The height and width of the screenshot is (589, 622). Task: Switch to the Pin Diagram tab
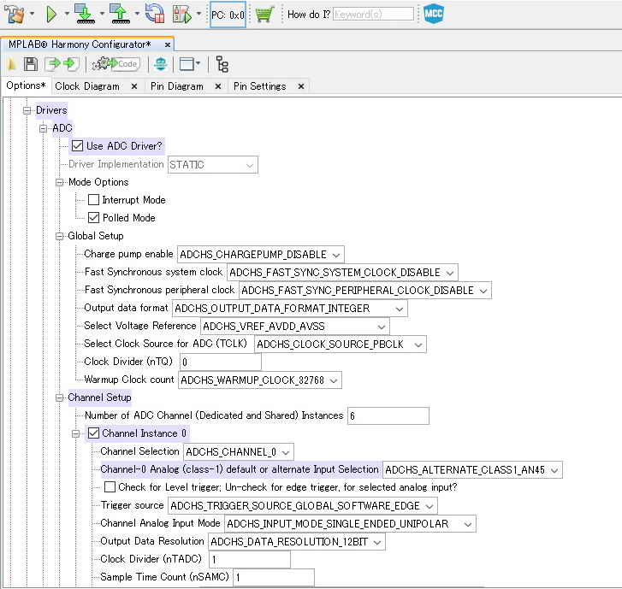click(x=177, y=86)
